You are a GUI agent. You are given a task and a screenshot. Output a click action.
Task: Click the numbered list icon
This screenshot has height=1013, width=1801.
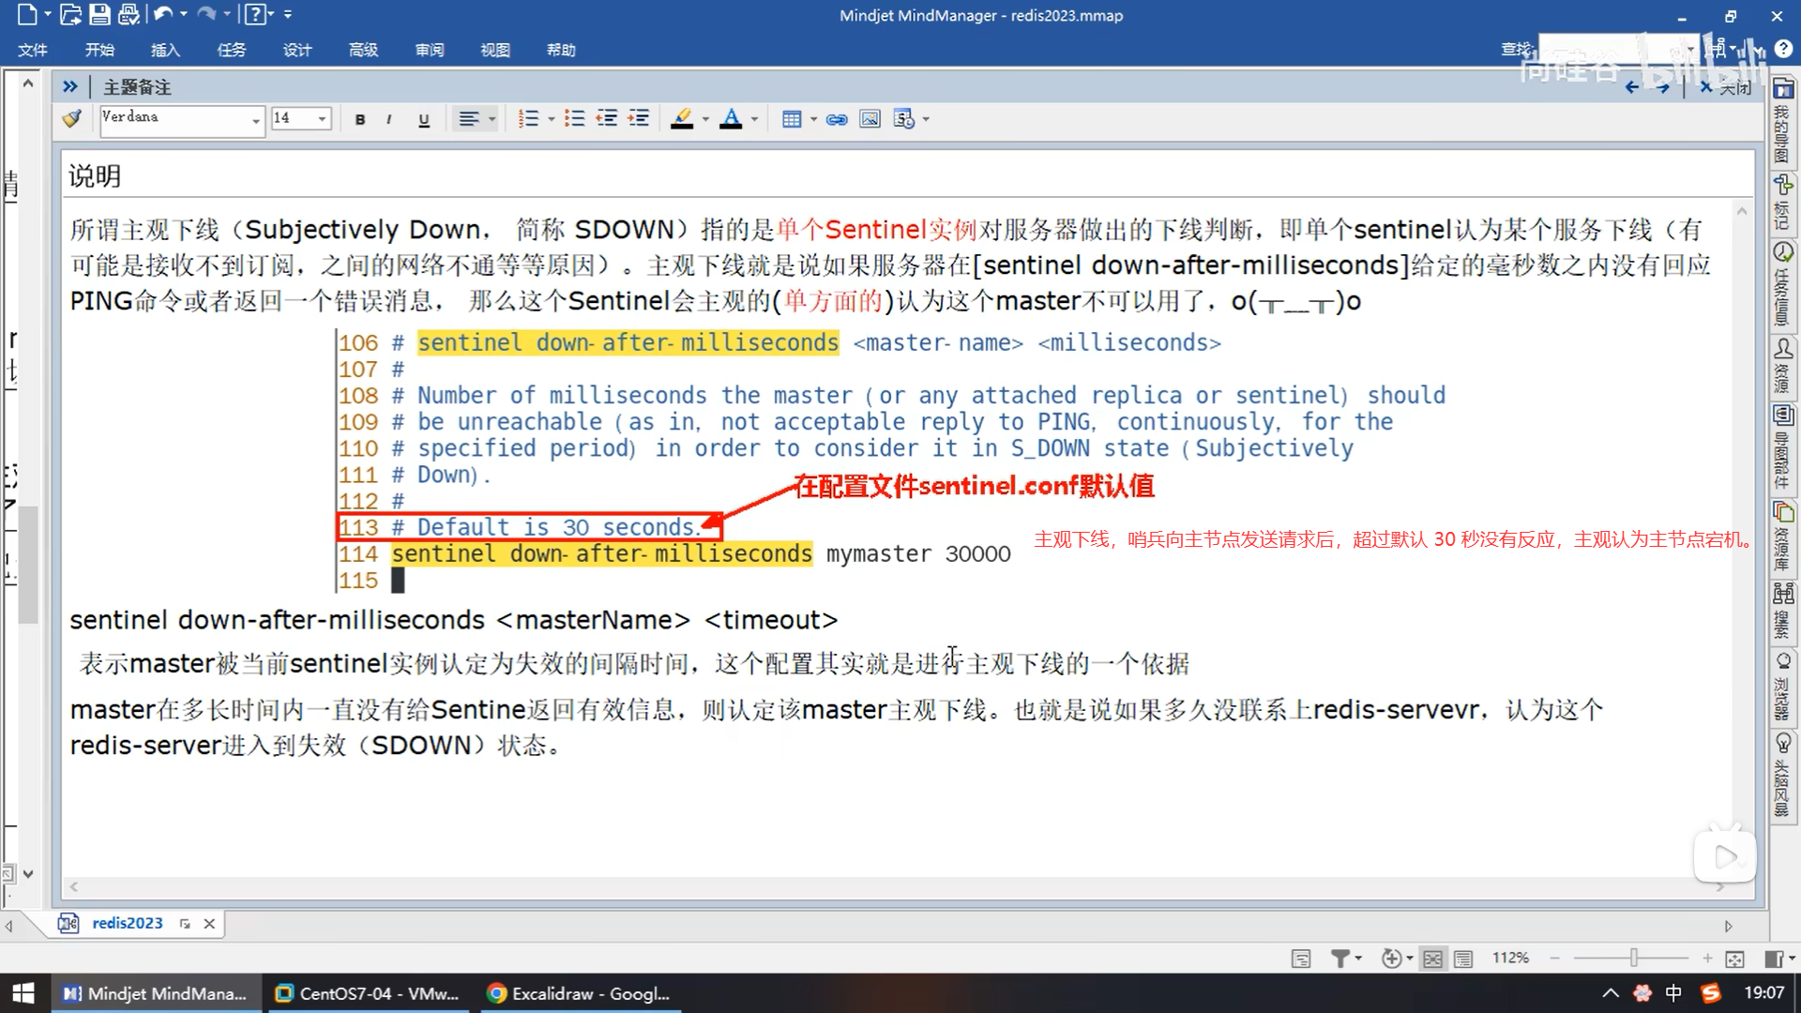point(528,119)
